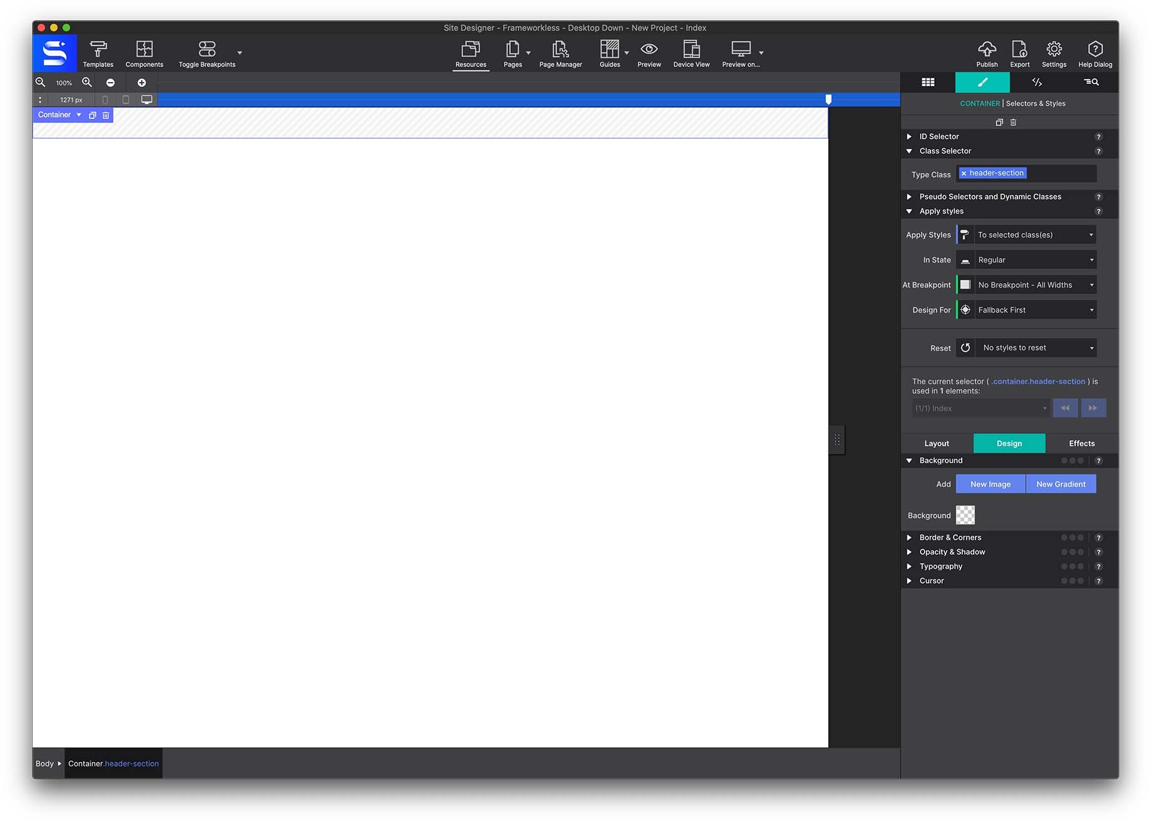Open the Resources panel
The width and height of the screenshot is (1152, 822).
(x=471, y=54)
